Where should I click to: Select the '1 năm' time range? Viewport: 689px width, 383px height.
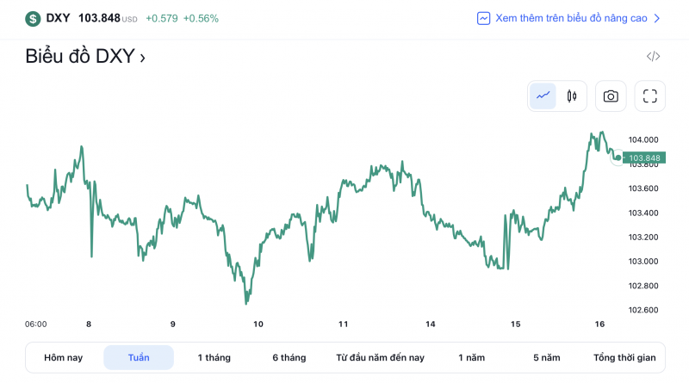471,358
